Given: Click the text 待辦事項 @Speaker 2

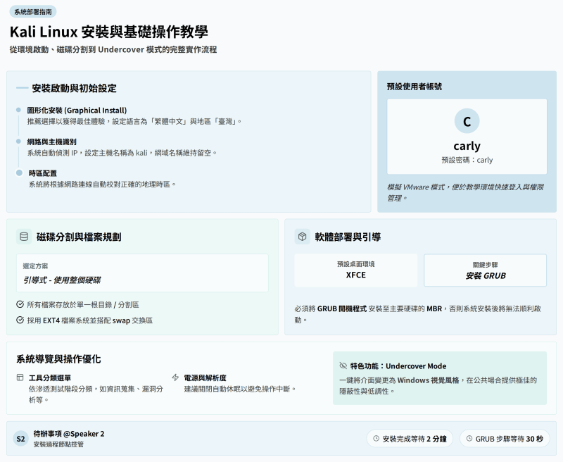Looking at the screenshot, I should tap(69, 434).
